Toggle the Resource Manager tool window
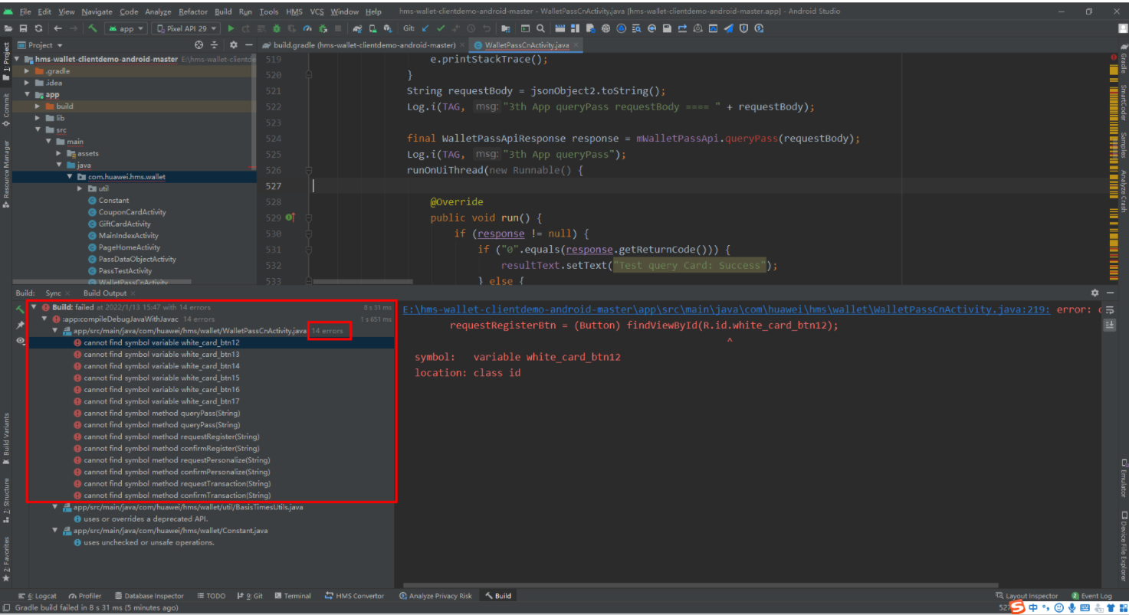Image resolution: width=1129 pixels, height=615 pixels. (x=6, y=175)
